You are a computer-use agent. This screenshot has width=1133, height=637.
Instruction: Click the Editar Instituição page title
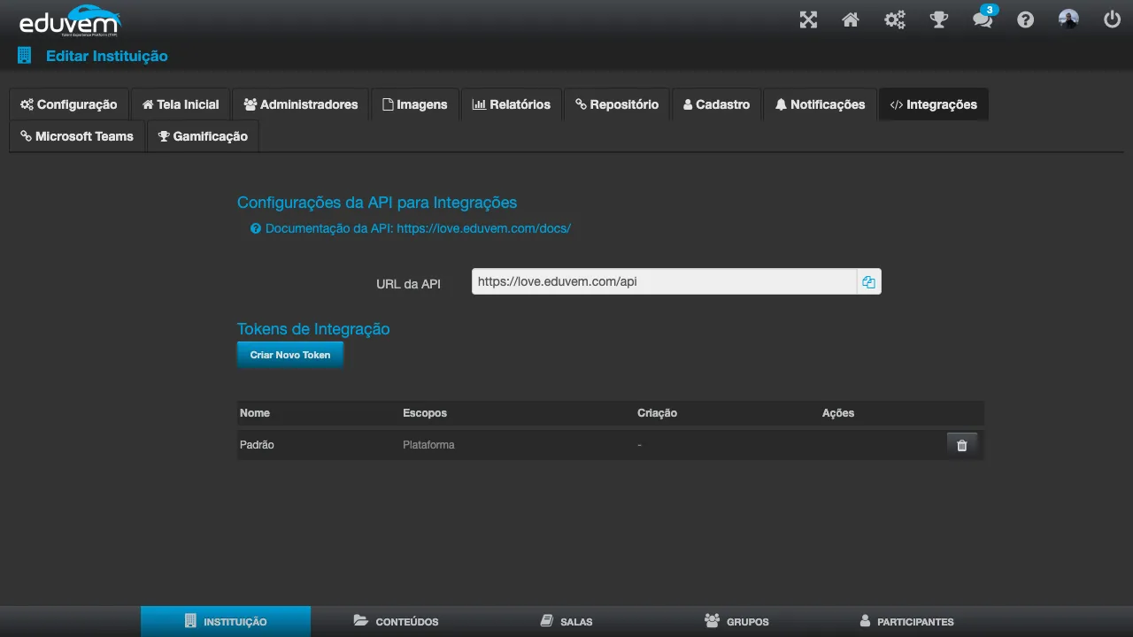point(107,56)
